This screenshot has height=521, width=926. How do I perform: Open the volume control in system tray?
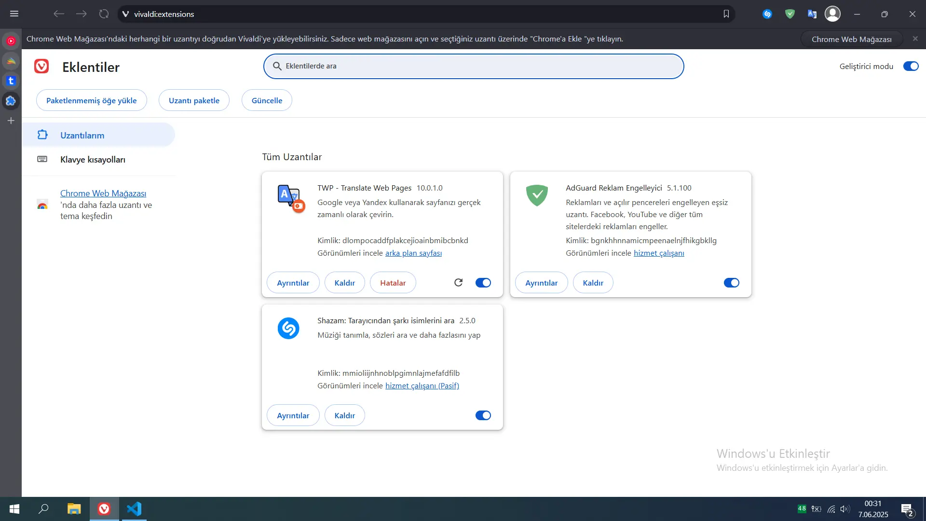[845, 509]
